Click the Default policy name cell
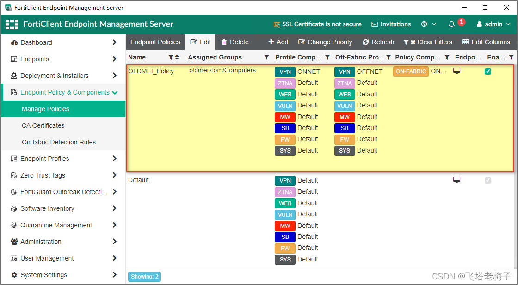The height and width of the screenshot is (285, 518). click(x=138, y=180)
